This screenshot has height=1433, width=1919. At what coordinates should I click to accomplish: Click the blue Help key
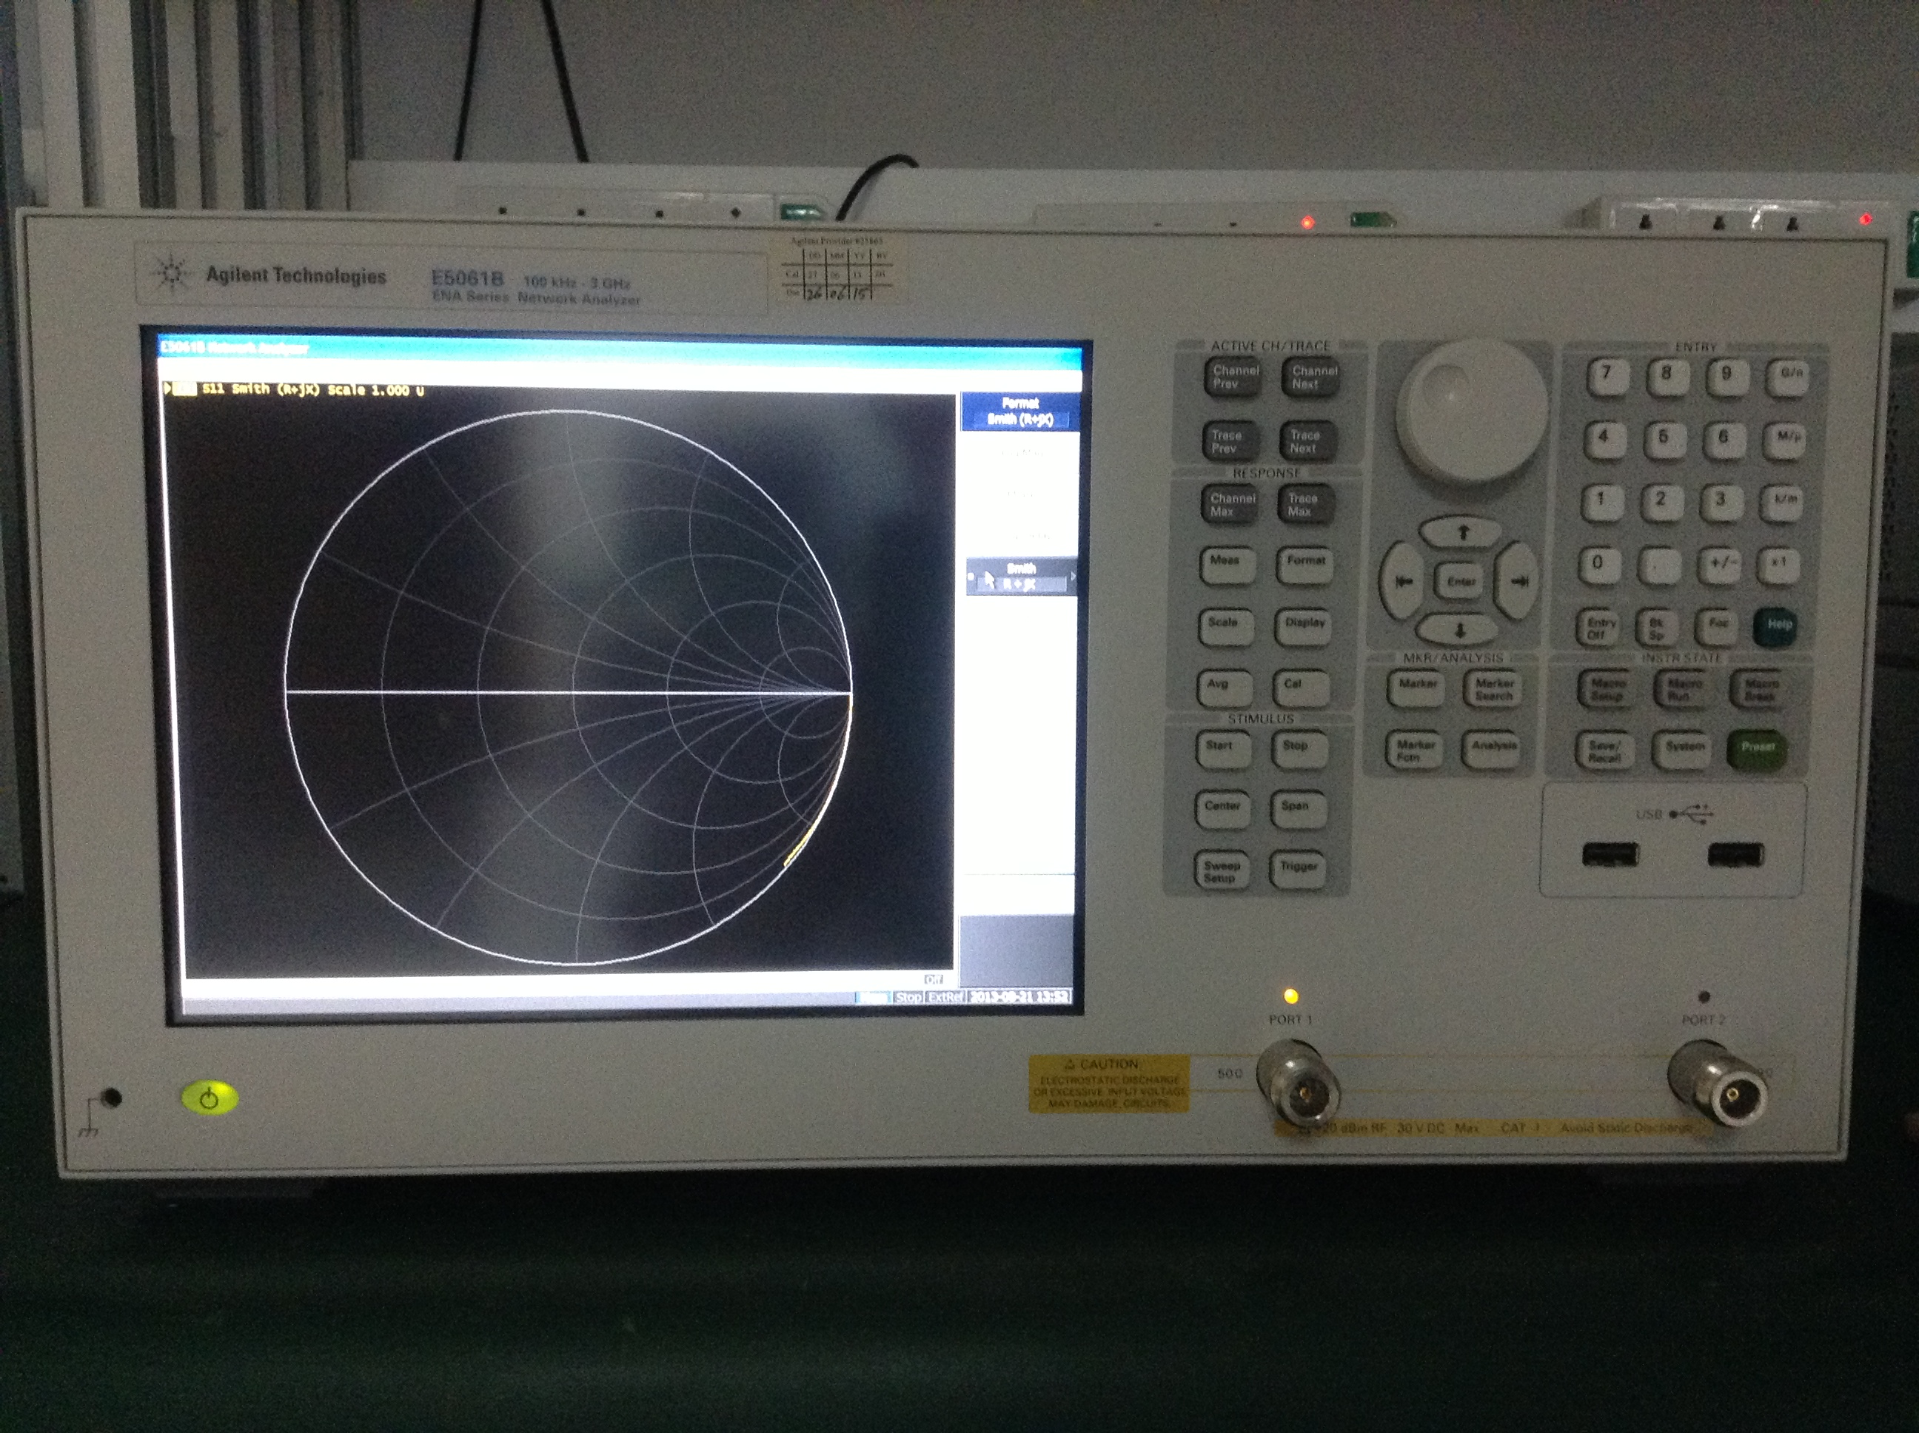coord(1775,626)
